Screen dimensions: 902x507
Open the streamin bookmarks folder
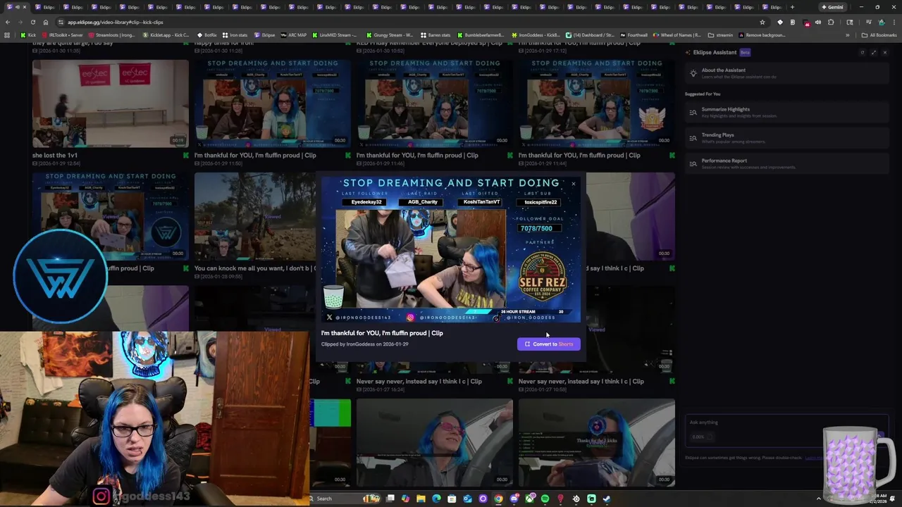720,35
